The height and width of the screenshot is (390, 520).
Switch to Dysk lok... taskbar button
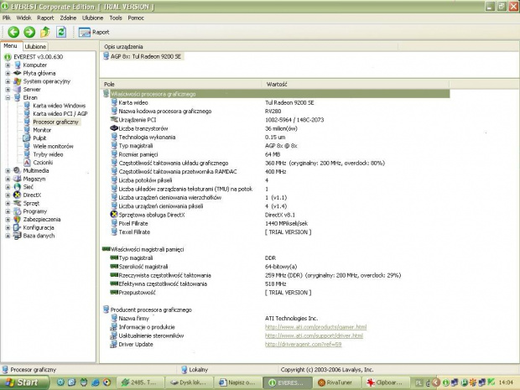189,382
